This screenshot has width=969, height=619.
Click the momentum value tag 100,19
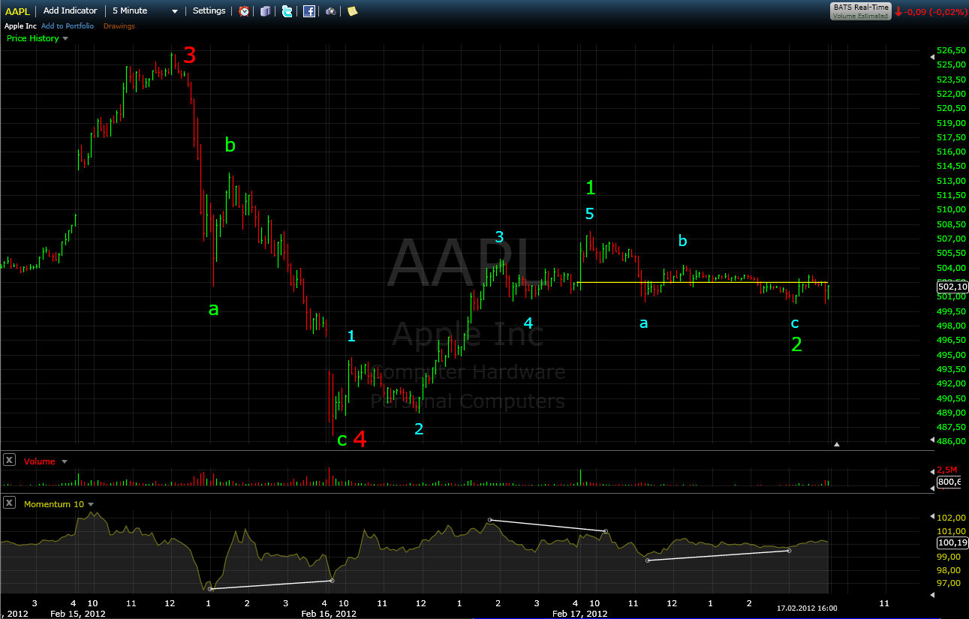click(952, 542)
